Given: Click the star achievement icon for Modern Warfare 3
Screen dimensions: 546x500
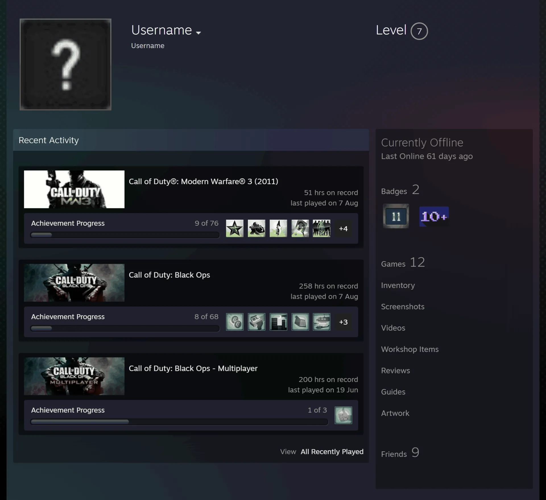Looking at the screenshot, I should (x=235, y=228).
